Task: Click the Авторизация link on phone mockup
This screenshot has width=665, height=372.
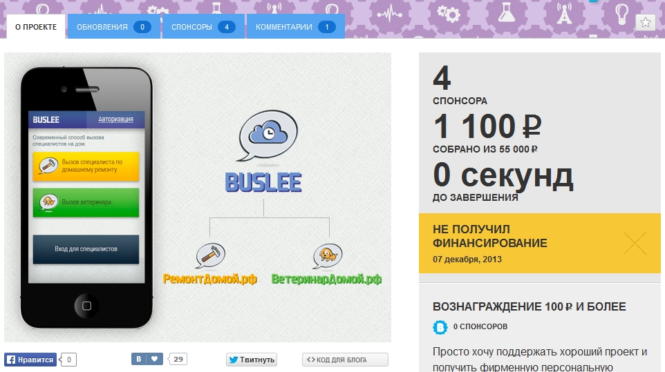Action: pyautogui.click(x=115, y=119)
